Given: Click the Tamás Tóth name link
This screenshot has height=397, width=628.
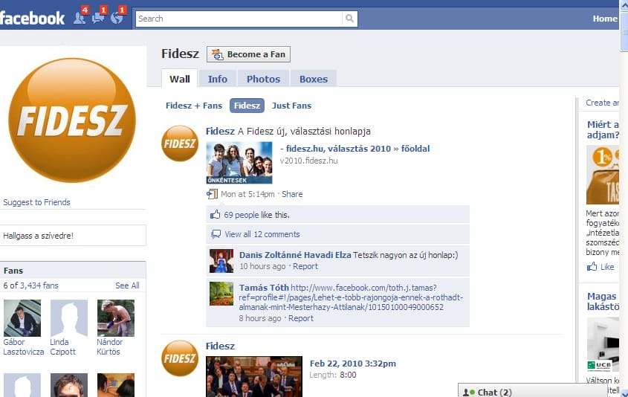Looking at the screenshot, I should (x=264, y=288).
